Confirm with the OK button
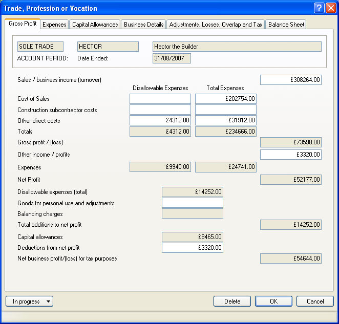 pyautogui.click(x=273, y=301)
